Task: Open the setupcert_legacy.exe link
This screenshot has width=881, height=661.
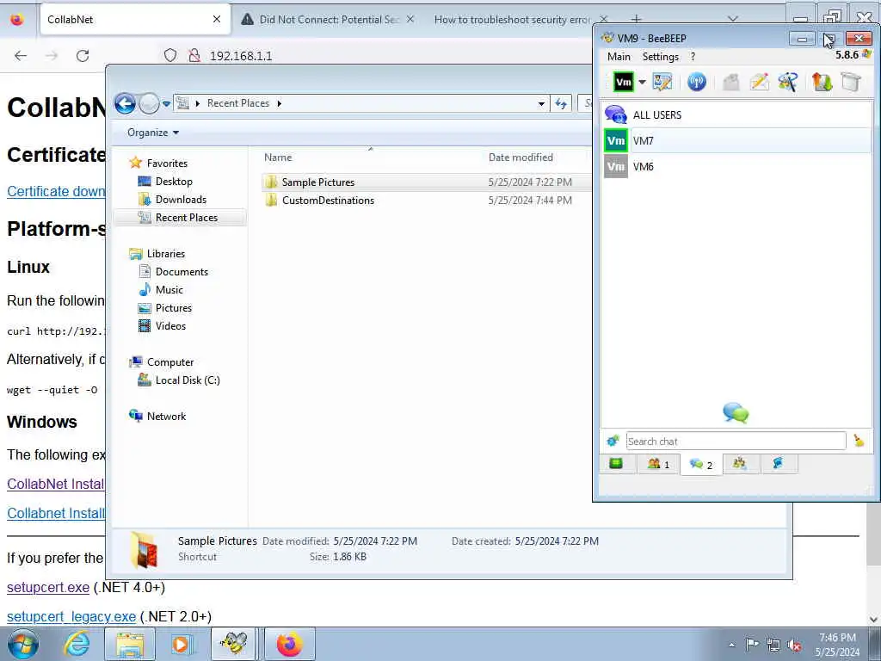Action: (71, 616)
